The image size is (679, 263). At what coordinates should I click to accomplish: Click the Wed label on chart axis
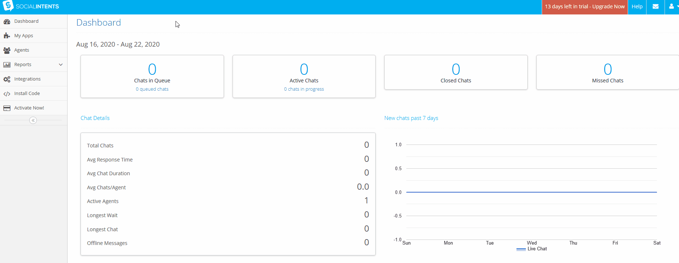tap(532, 243)
